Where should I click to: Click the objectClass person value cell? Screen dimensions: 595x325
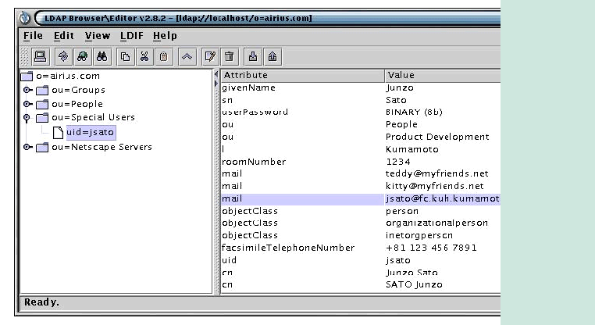(443, 211)
